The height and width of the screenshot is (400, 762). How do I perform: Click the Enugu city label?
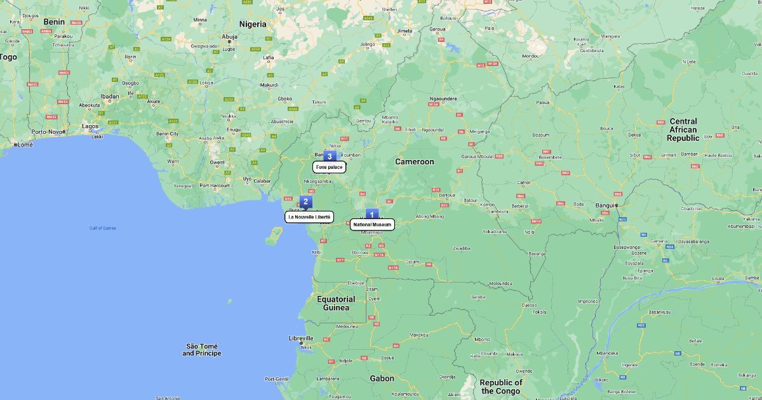(234, 130)
